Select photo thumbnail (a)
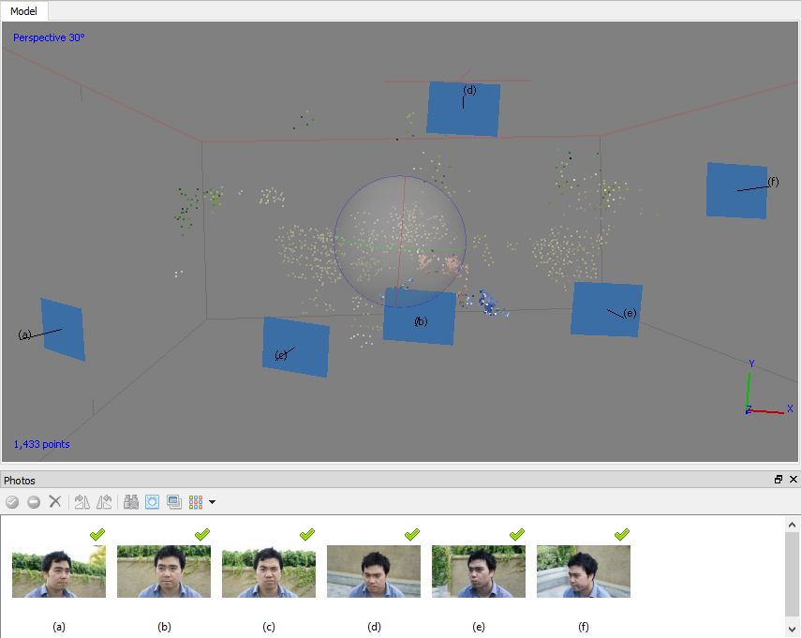The width and height of the screenshot is (801, 638). pos(58,571)
